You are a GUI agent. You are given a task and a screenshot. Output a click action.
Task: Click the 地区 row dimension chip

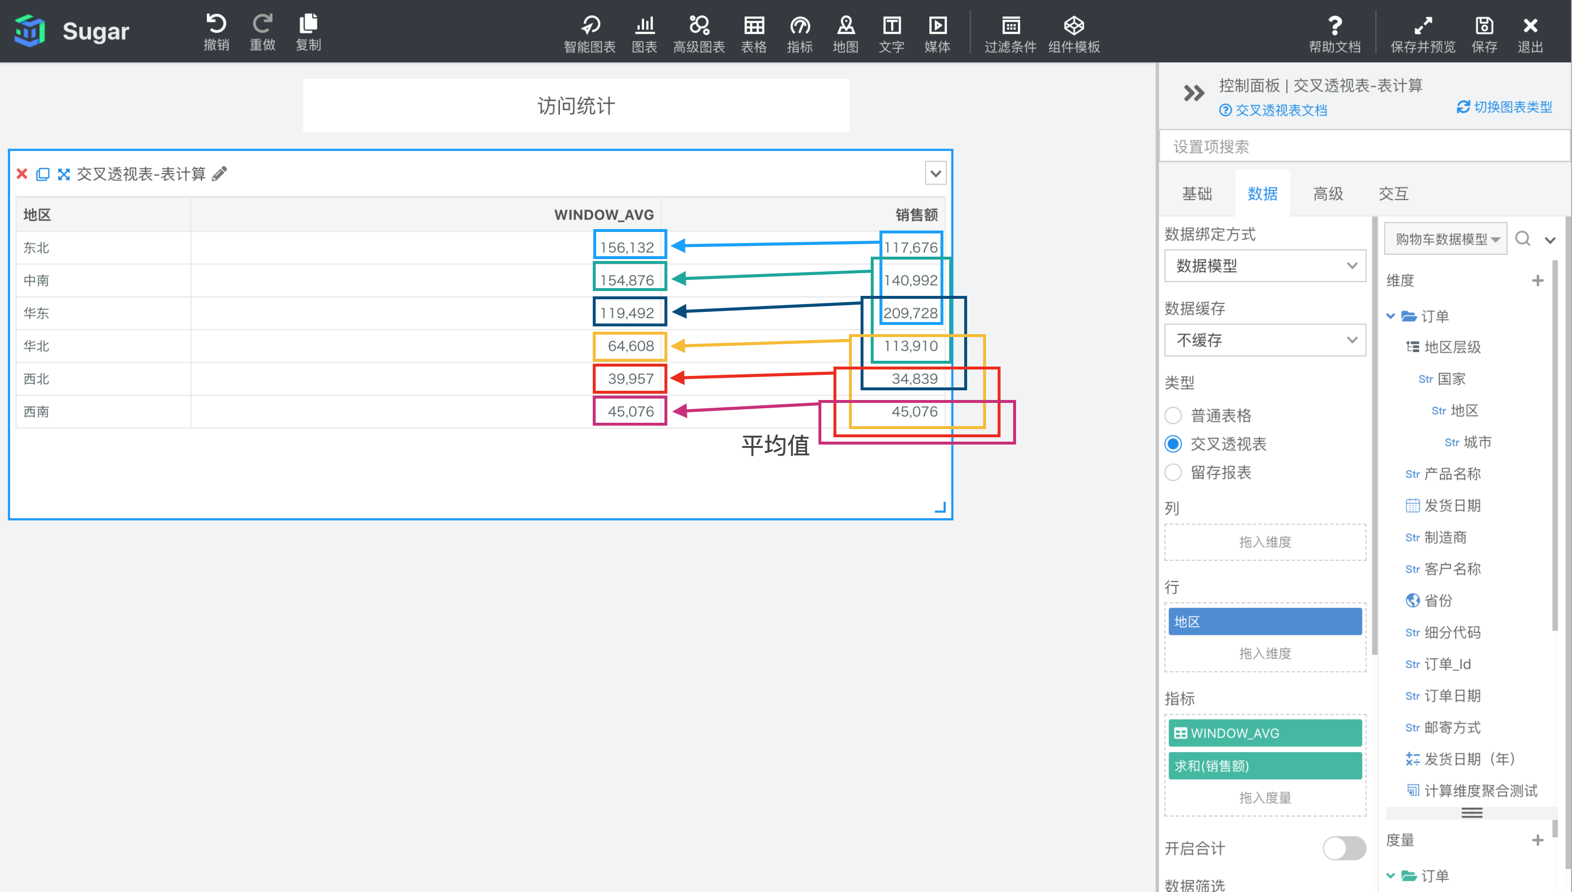pos(1265,622)
